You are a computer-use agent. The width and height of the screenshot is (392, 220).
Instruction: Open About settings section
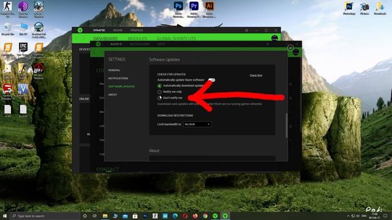coord(113,95)
